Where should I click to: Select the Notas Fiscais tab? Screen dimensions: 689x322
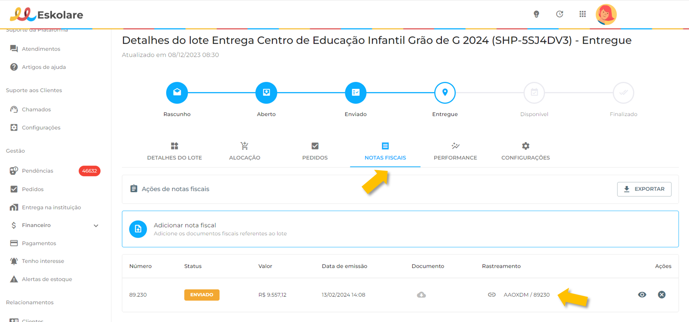click(x=385, y=151)
